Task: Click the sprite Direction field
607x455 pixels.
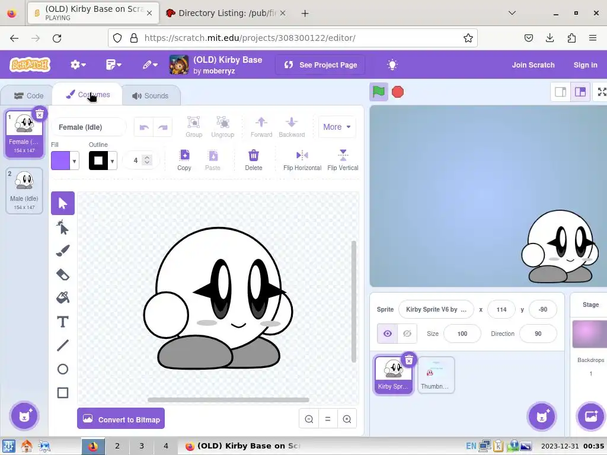Action: [538, 334]
